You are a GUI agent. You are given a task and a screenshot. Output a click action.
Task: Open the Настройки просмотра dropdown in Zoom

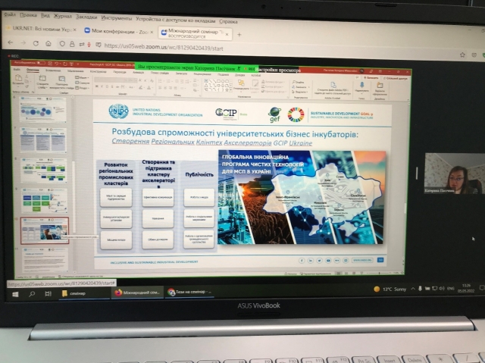(278, 70)
